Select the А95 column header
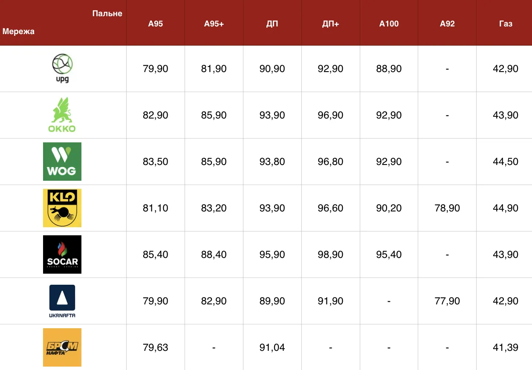Image resolution: width=532 pixels, height=370 pixels. pyautogui.click(x=156, y=24)
